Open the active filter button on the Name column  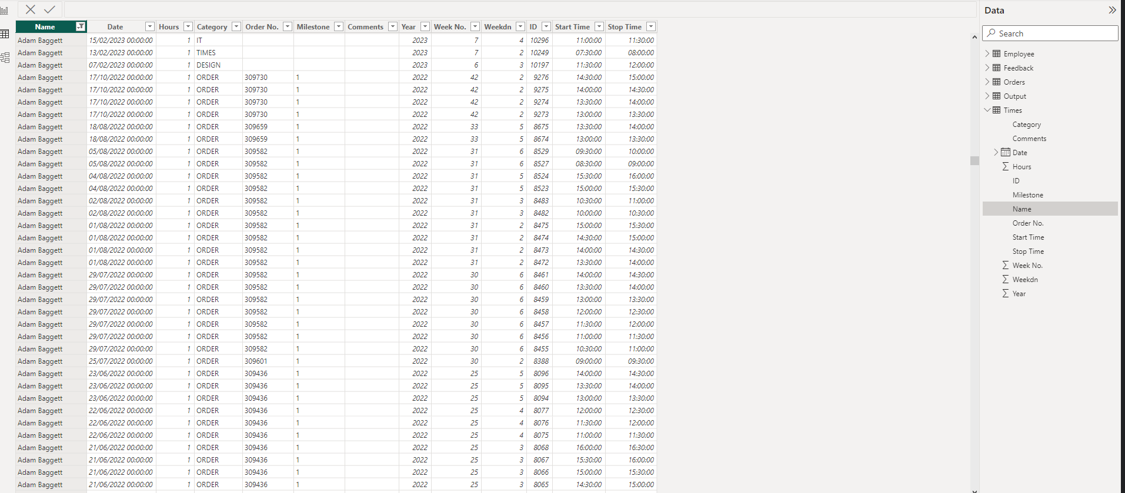coord(81,26)
